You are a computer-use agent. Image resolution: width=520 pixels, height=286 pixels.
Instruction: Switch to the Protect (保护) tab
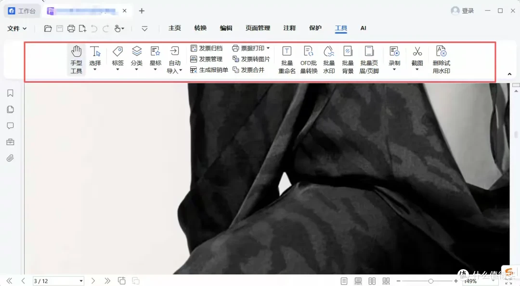click(x=315, y=28)
